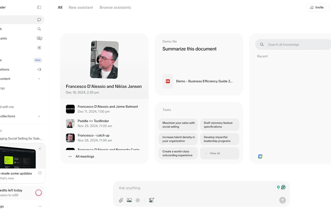Open the three-dot menu at sidebar bottom
Viewport: 331px width, 212px height.
click(x=40, y=206)
